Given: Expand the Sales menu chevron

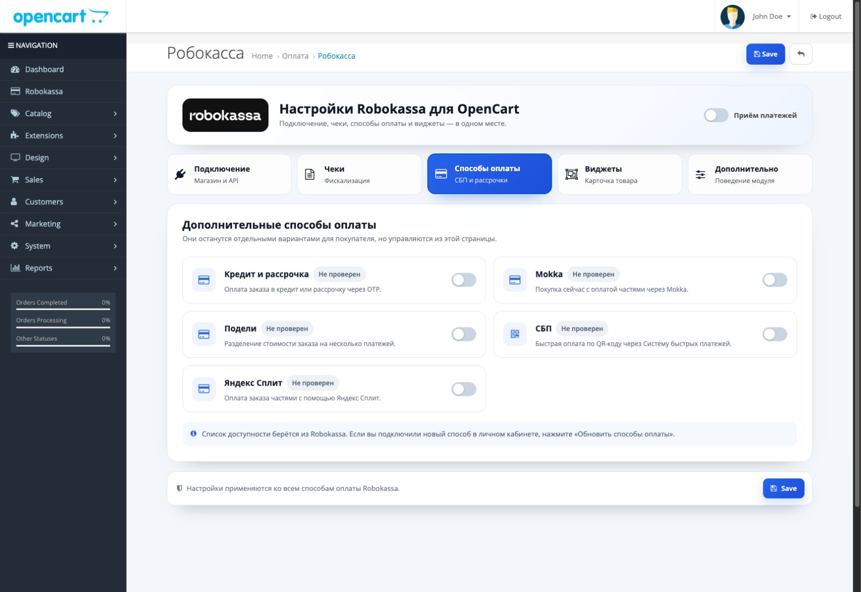Looking at the screenshot, I should tap(115, 180).
